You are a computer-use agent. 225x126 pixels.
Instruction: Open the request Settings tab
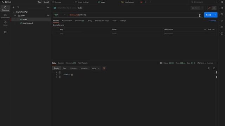click(x=123, y=21)
